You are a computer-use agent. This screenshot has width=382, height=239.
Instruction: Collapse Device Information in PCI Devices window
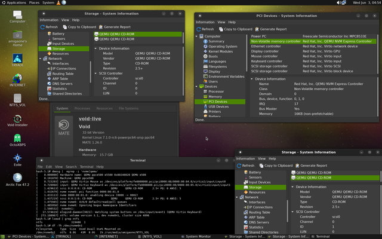252,79
